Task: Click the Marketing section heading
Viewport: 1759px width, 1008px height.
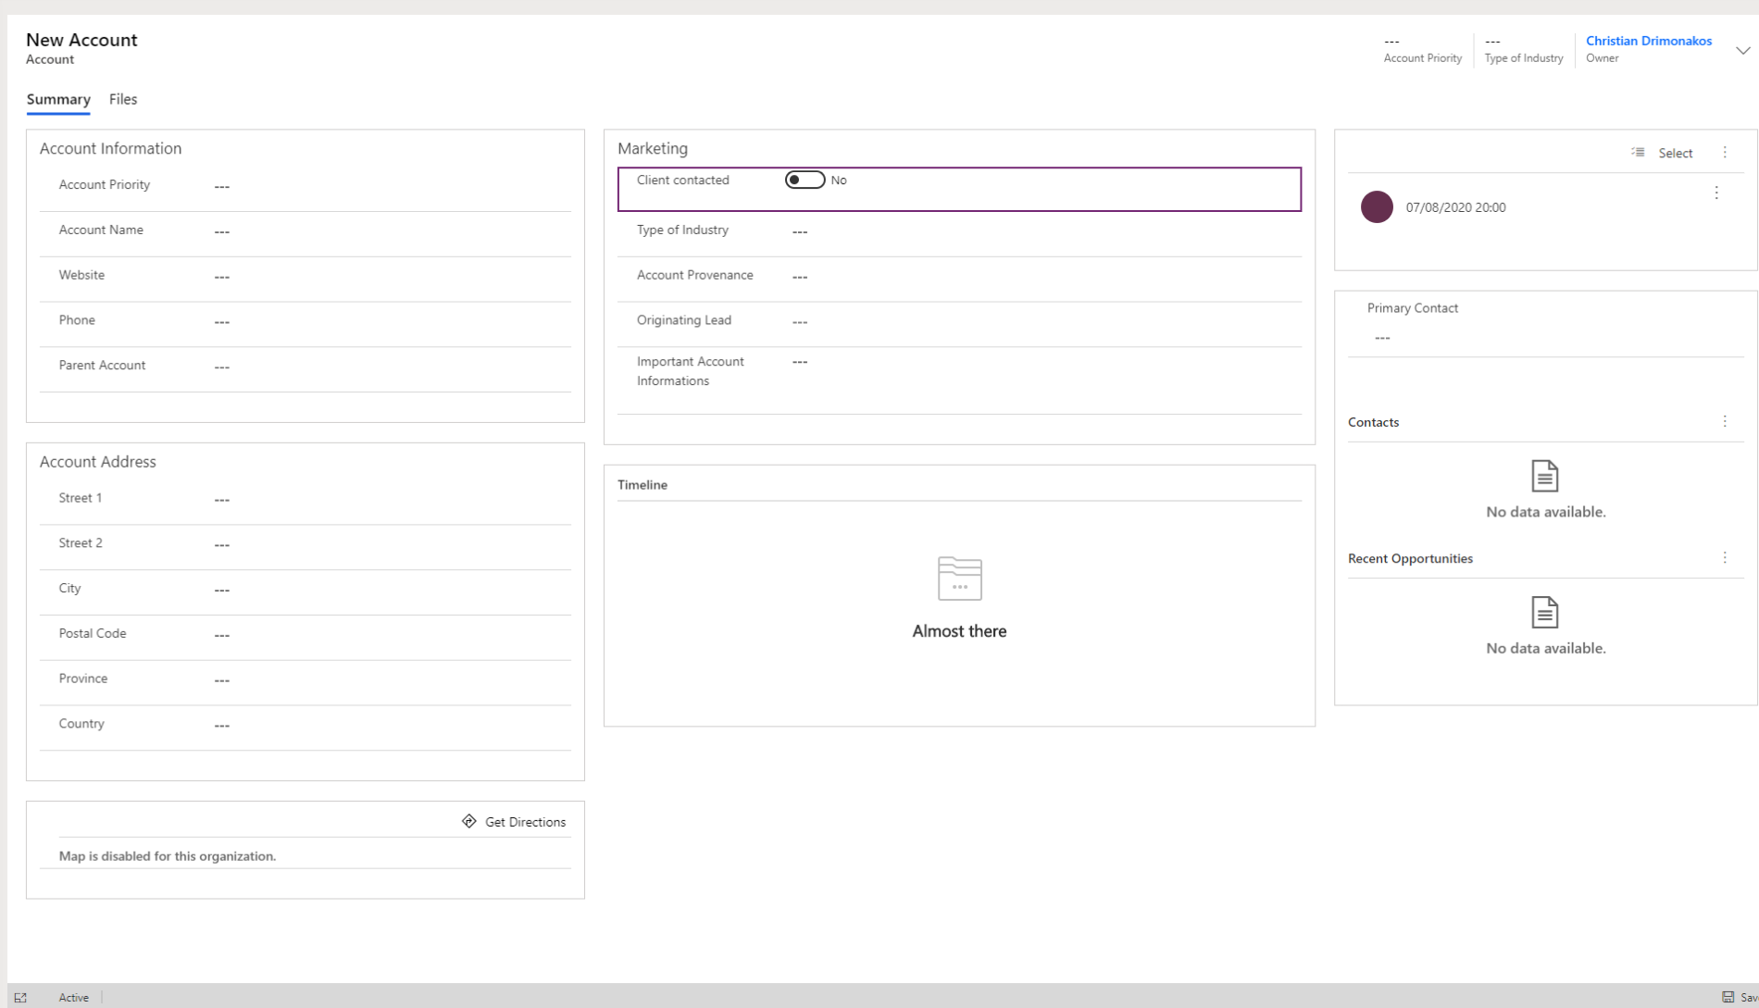Action: point(653,148)
